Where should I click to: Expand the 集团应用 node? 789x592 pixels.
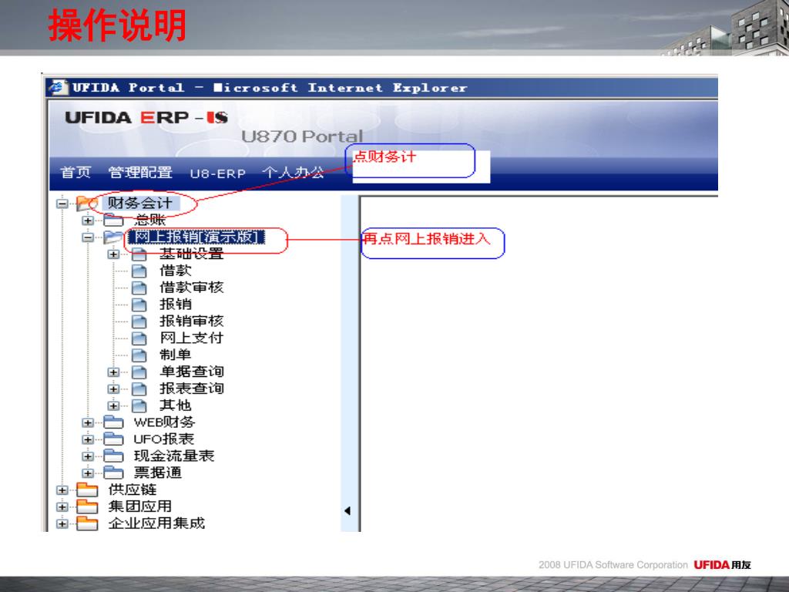click(x=62, y=507)
